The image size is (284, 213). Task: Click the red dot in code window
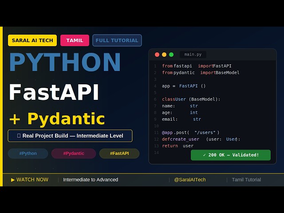(157, 55)
